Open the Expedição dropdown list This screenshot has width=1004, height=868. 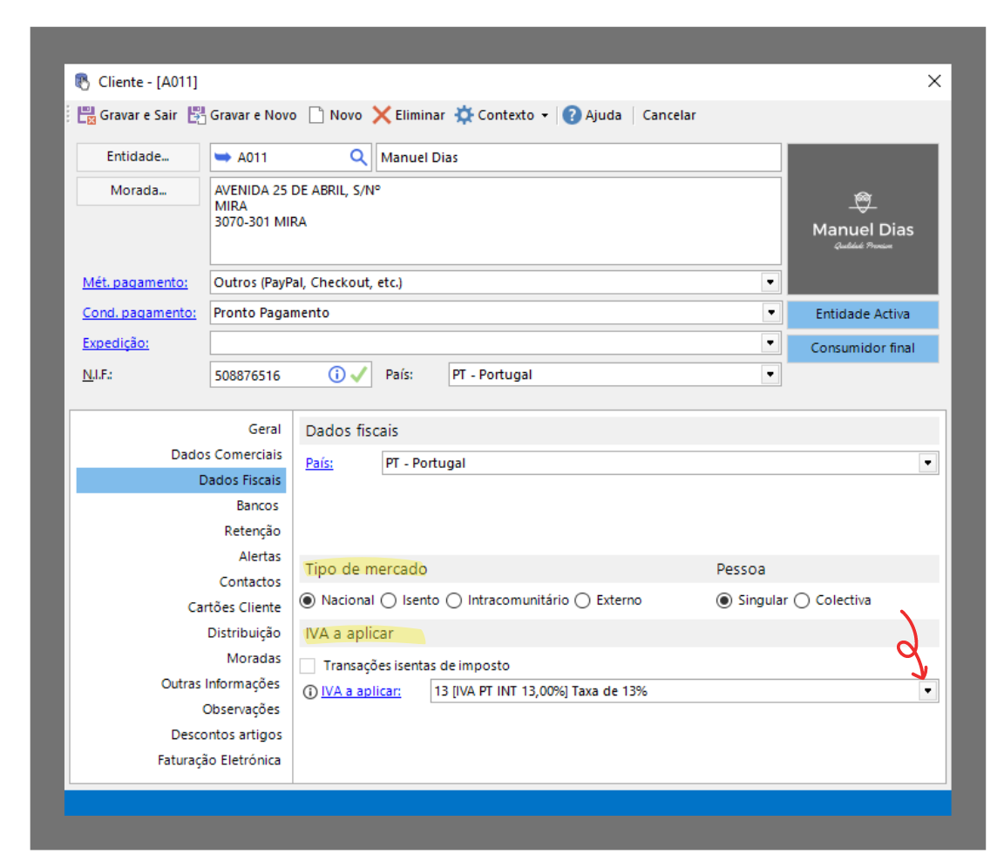pos(770,343)
